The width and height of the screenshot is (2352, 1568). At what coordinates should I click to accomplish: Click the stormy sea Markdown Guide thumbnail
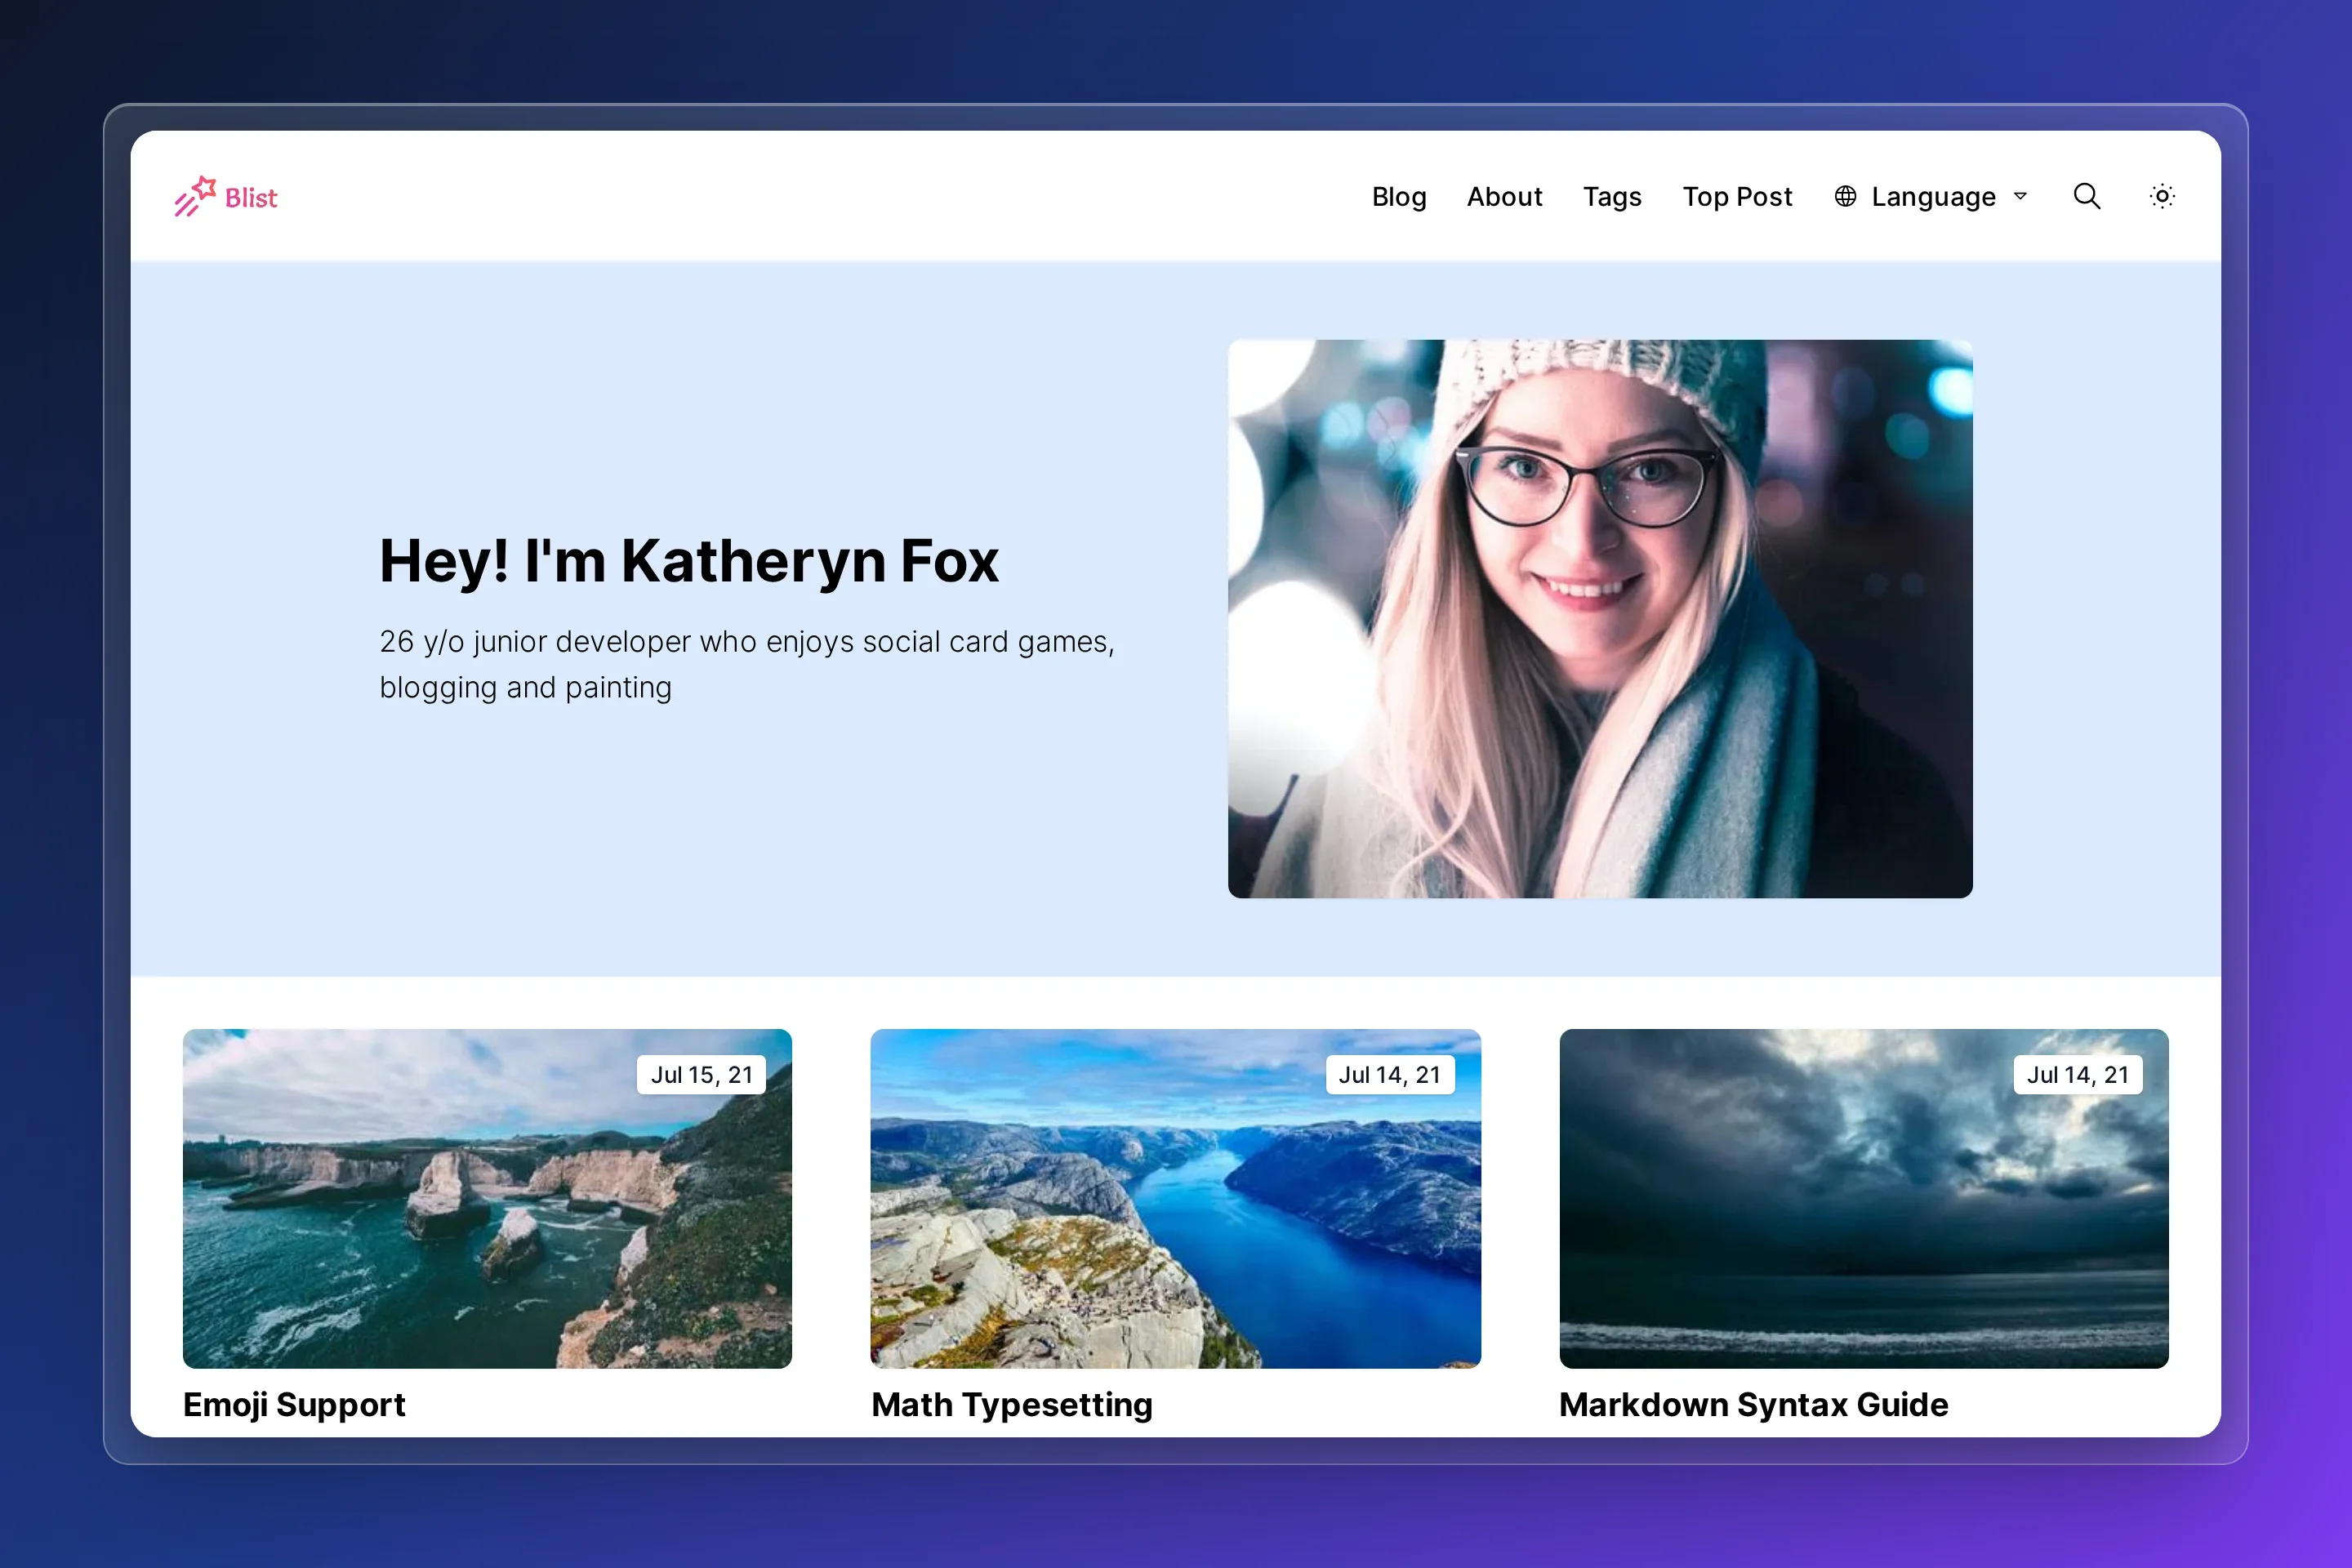click(x=1864, y=1198)
